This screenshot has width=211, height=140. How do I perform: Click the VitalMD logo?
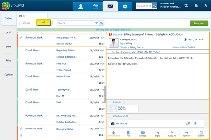[13, 5]
